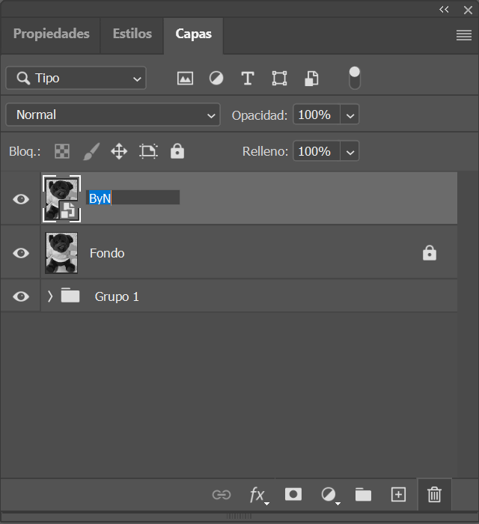Switch to the Propiedades tab
This screenshot has width=479, height=524.
point(51,34)
